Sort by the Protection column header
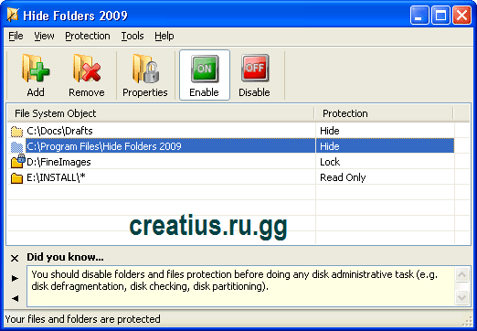This screenshot has width=477, height=331. click(384, 113)
